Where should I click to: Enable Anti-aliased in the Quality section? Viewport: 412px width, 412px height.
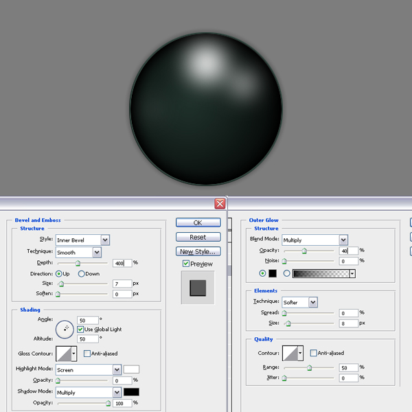pos(314,353)
